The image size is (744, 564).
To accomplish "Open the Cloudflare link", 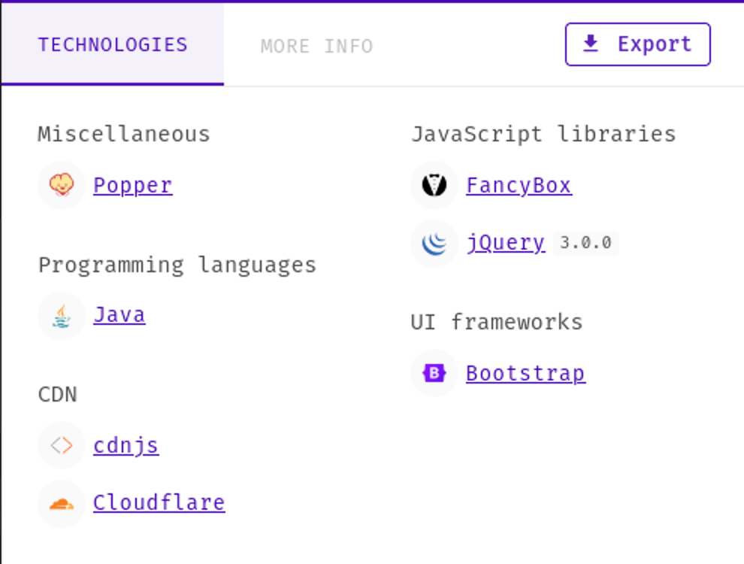I will 159,503.
